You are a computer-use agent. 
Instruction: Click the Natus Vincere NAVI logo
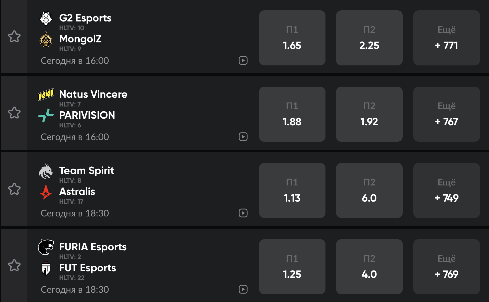tap(46, 95)
